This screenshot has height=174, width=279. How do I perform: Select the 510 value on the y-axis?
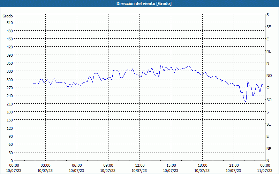(10, 23)
